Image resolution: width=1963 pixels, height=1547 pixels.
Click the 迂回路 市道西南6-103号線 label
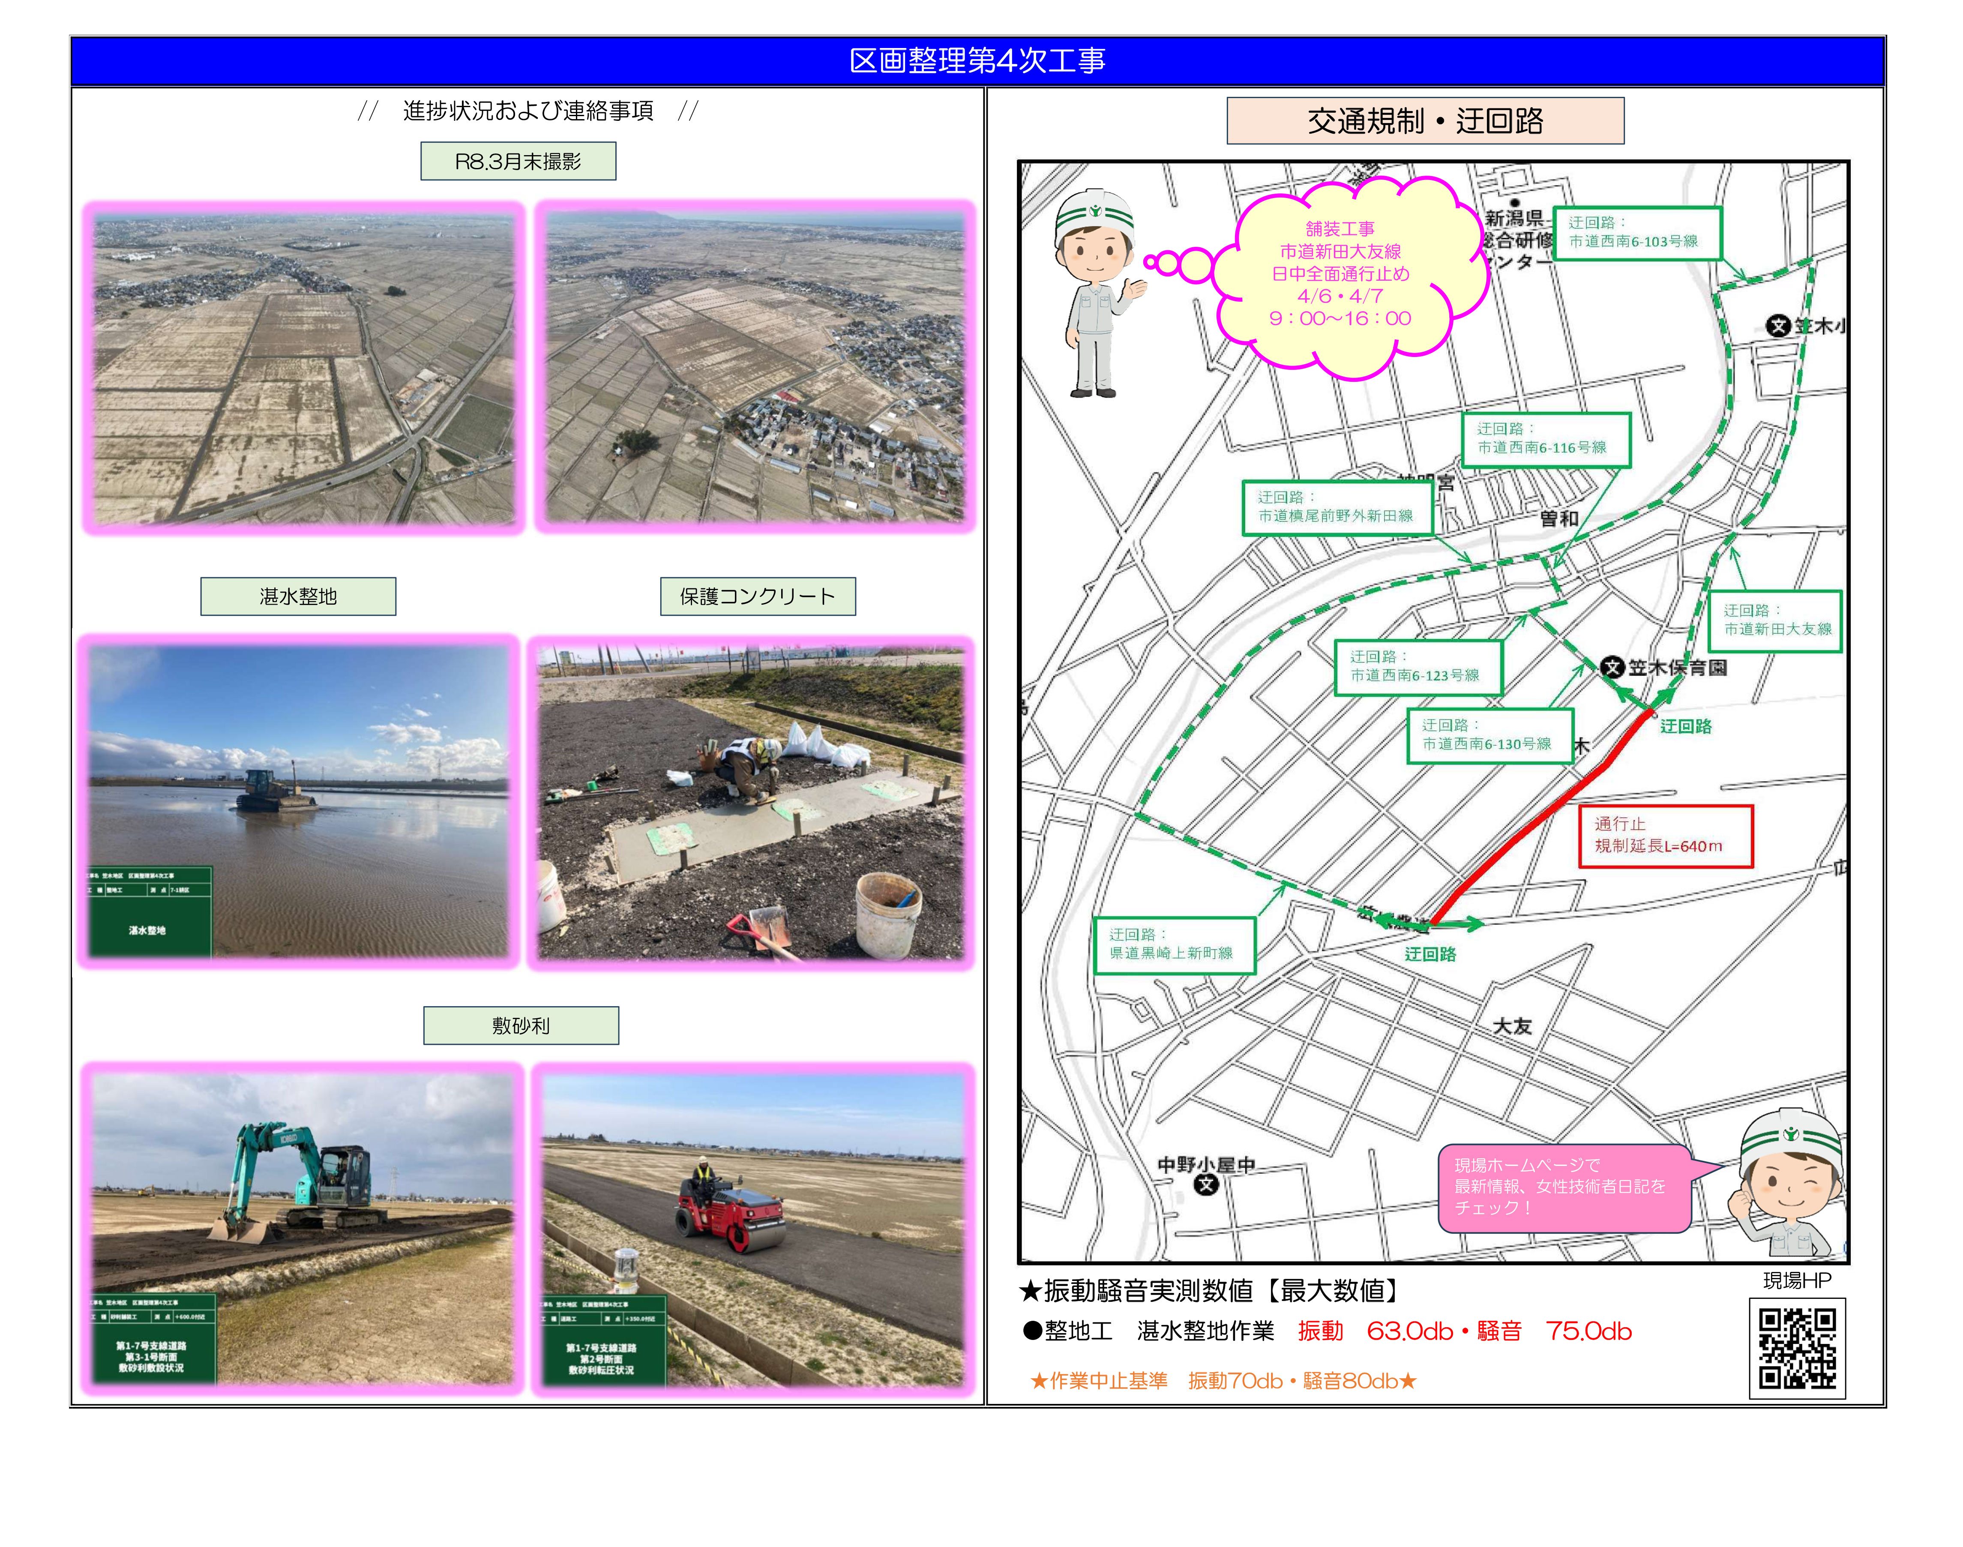[1637, 233]
